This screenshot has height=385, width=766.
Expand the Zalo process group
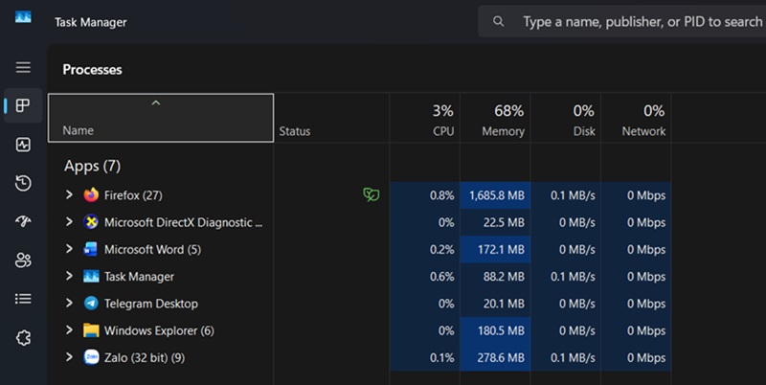point(69,357)
